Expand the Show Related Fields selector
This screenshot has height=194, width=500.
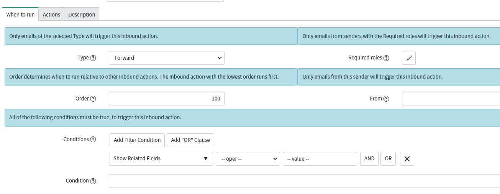tap(161, 158)
